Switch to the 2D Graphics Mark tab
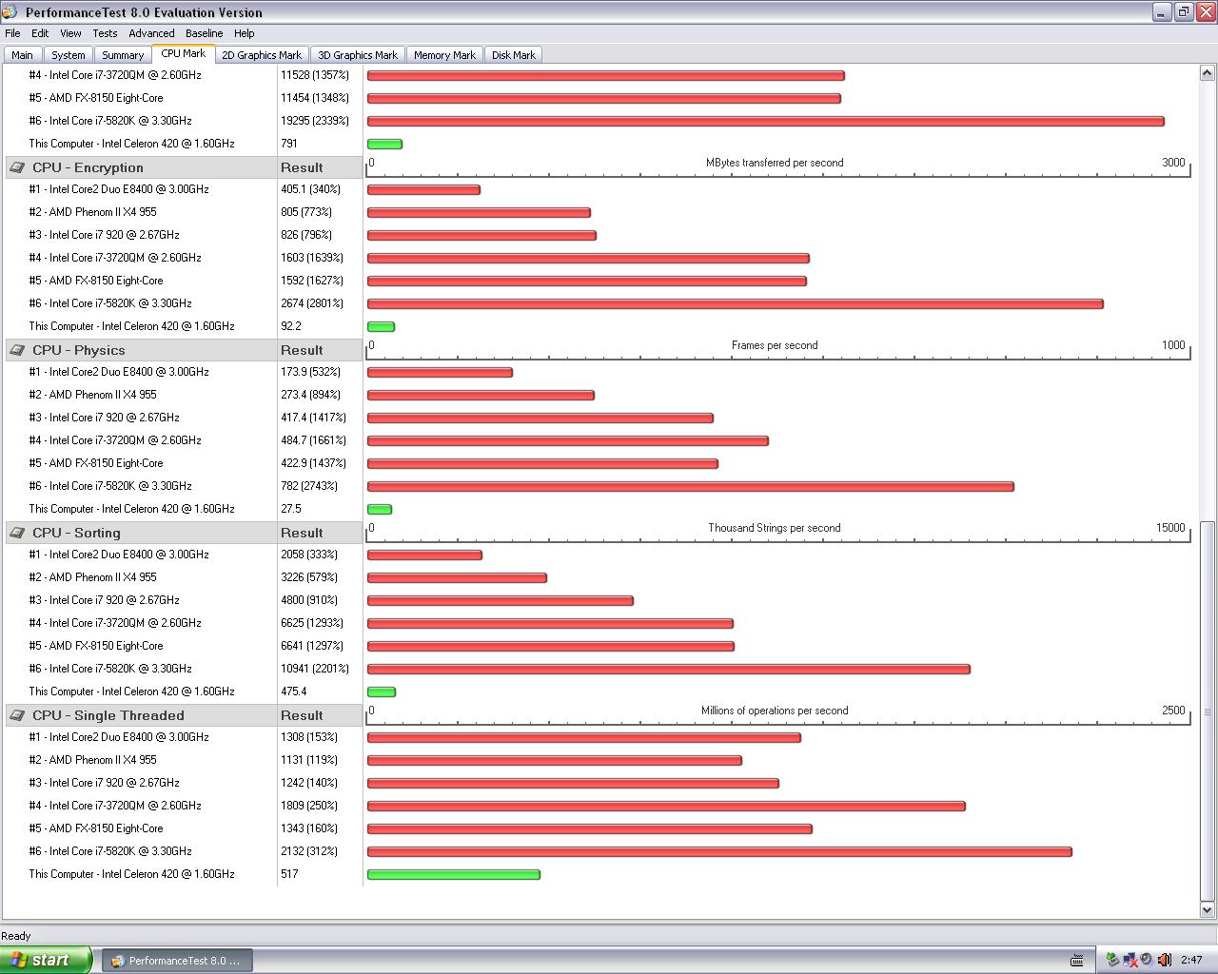Viewport: 1218px width, 974px height. (x=262, y=55)
